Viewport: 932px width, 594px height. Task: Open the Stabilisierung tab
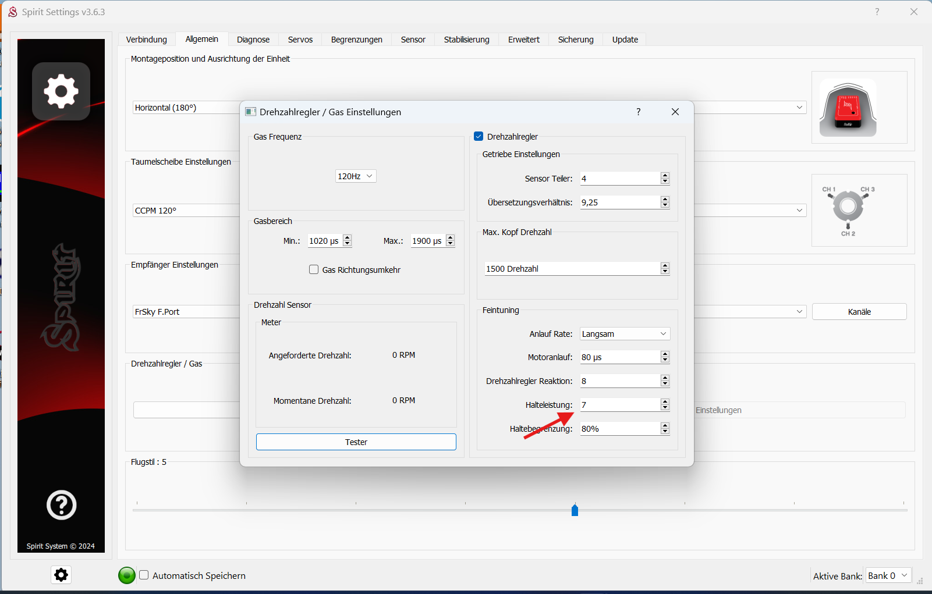(466, 40)
